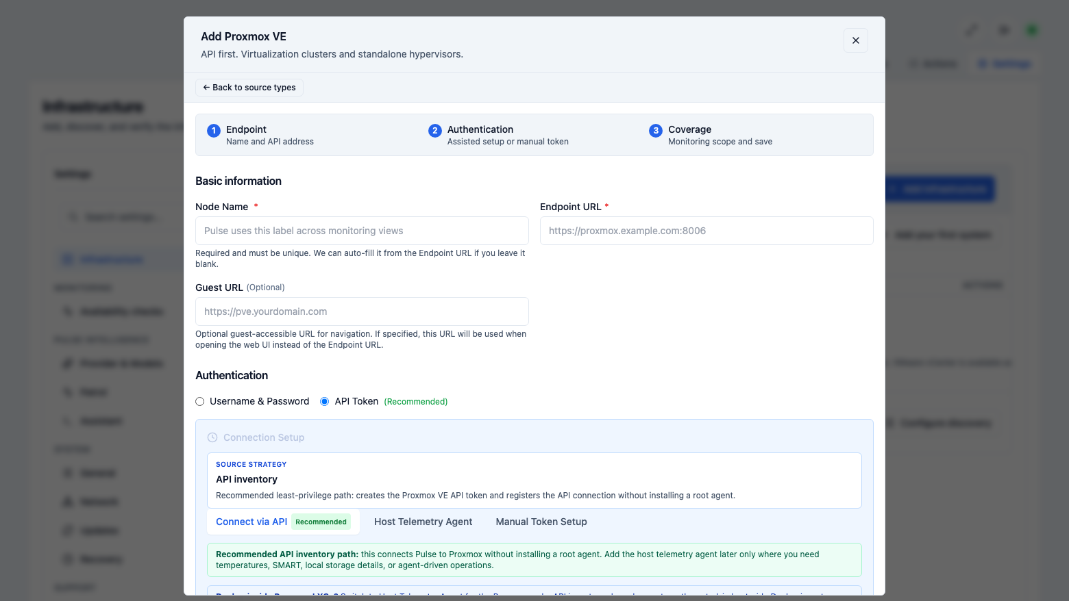Go back to source types

tap(249, 88)
